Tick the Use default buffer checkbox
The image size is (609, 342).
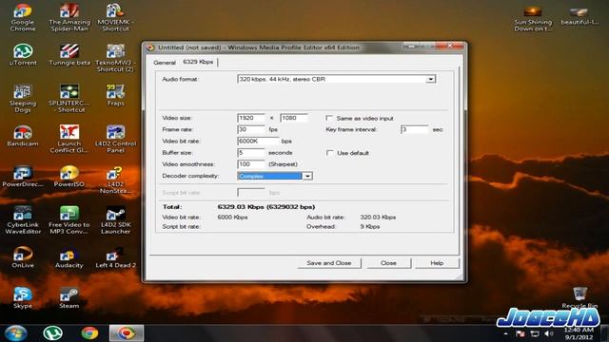(x=329, y=153)
